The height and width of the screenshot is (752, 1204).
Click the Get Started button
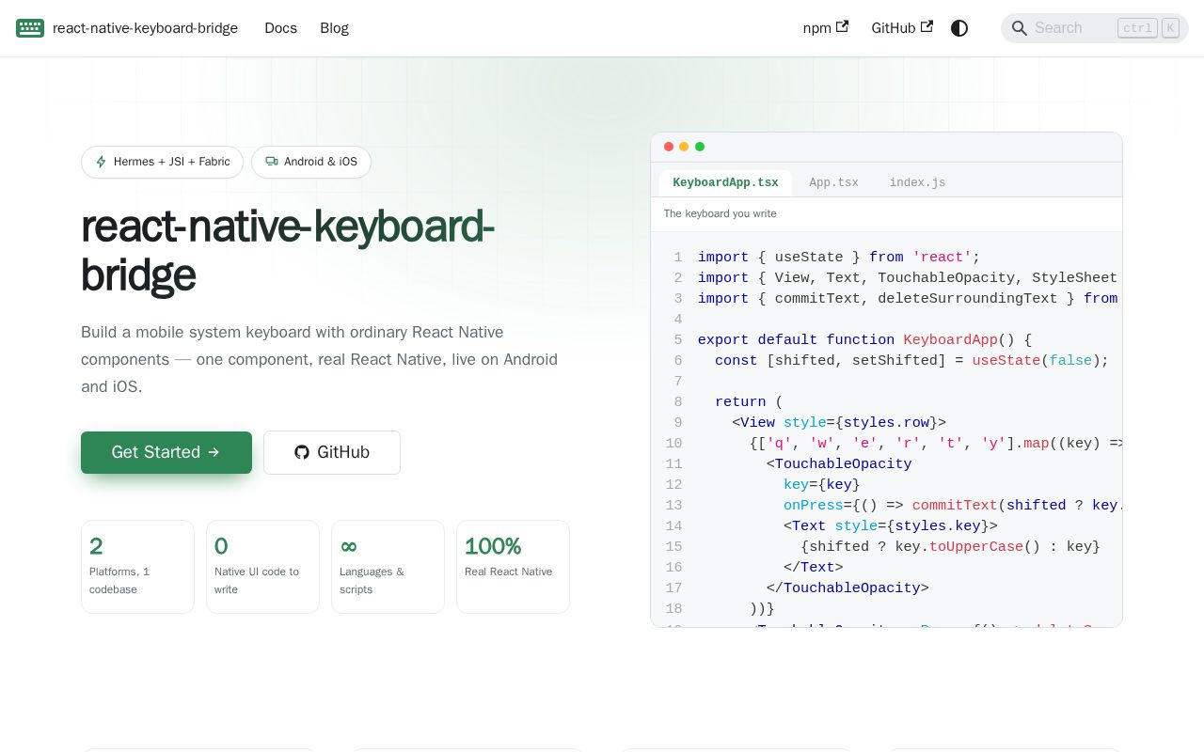166,452
